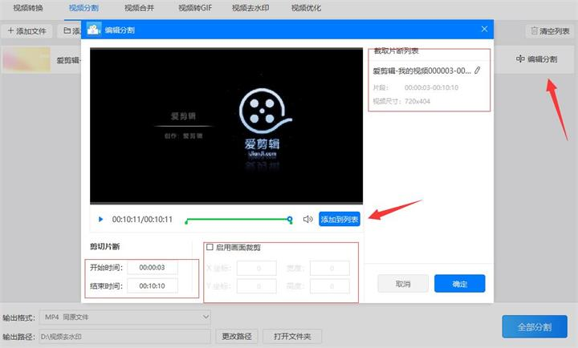Click the 编辑分割 dialog camera logo

(x=94, y=30)
